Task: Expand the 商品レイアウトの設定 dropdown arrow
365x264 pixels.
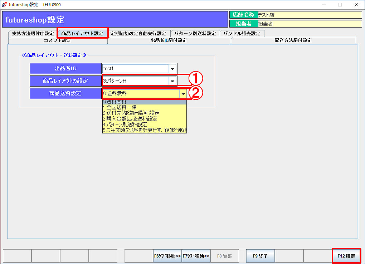Action: pyautogui.click(x=172, y=81)
